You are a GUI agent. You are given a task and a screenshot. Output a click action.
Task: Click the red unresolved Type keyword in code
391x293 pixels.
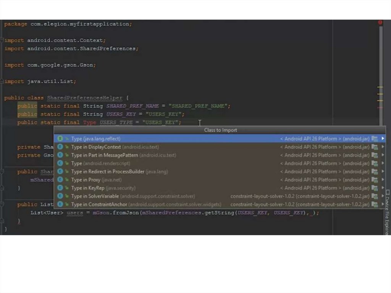click(x=89, y=122)
